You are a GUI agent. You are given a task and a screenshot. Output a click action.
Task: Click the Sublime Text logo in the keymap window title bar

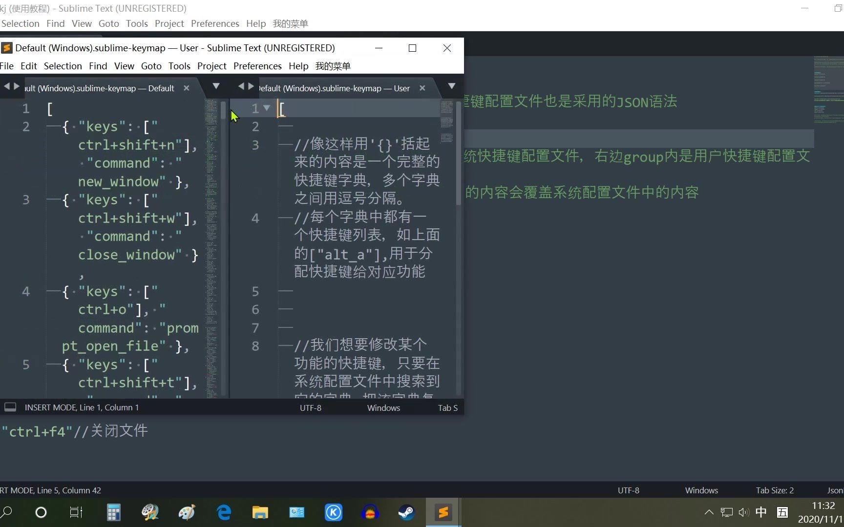click(x=6, y=48)
